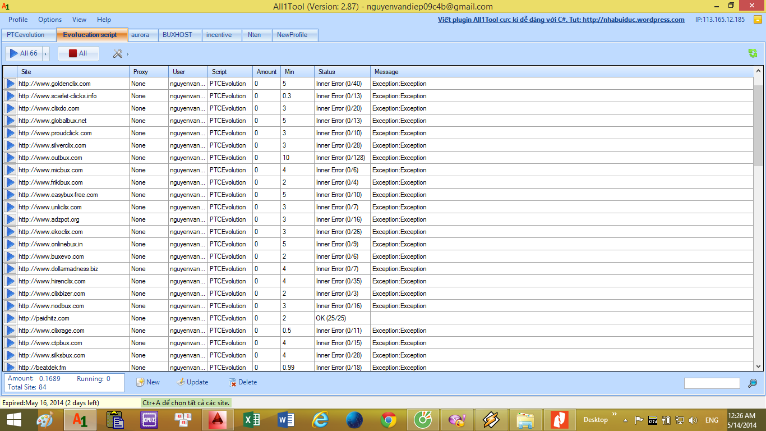766x431 pixels.
Task: Click the green refresh icon at top right
Action: [753, 53]
